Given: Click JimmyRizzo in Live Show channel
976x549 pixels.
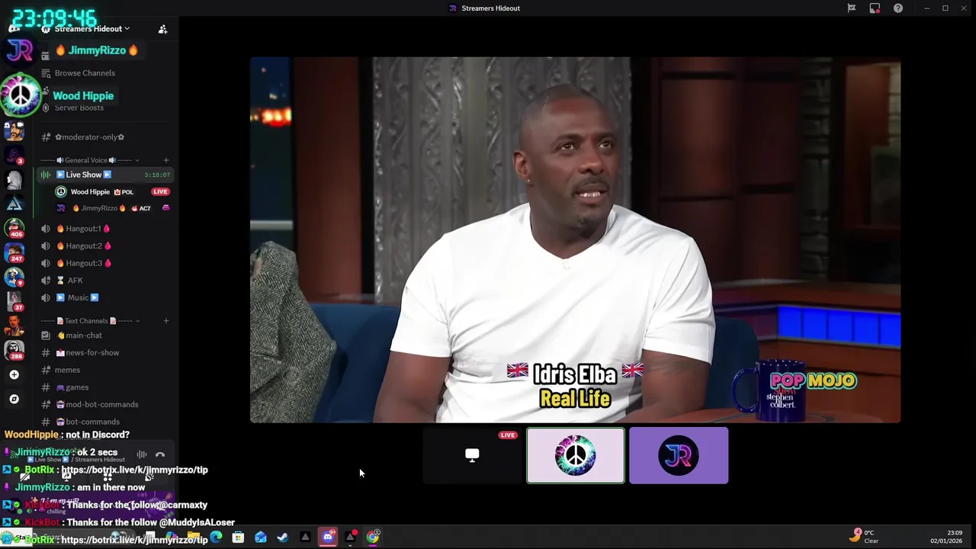Looking at the screenshot, I should (99, 208).
